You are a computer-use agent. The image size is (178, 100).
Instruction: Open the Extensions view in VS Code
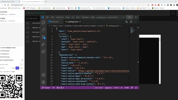click(x=43, y=51)
